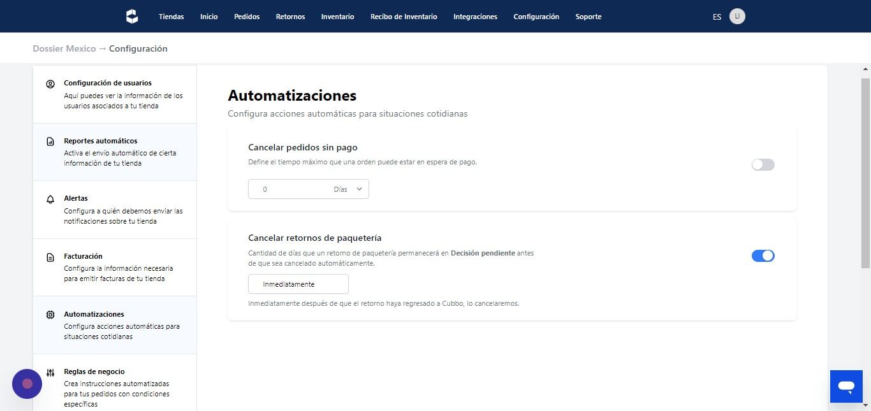This screenshot has width=871, height=411.
Task: Open the Soporte link in navbar
Action: [x=588, y=17]
